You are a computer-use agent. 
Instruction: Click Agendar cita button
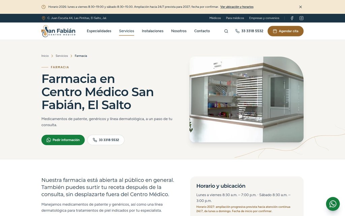point(285,31)
